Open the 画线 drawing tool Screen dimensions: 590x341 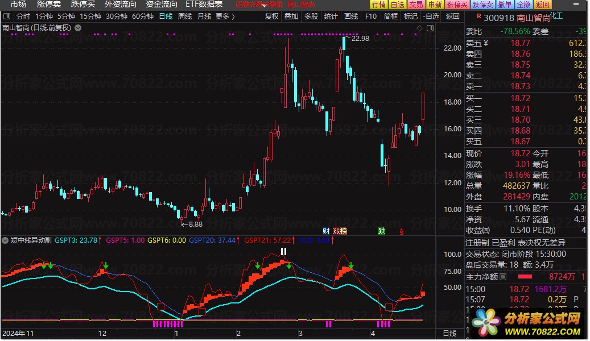pos(351,16)
